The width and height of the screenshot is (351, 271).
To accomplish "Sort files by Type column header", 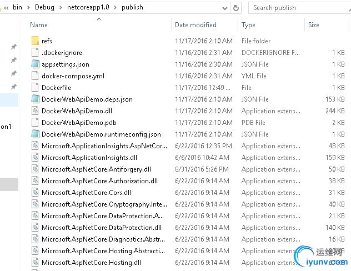I will pyautogui.click(x=248, y=25).
